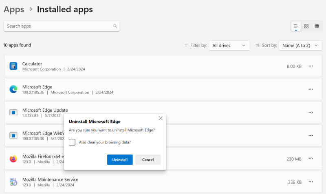This screenshot has height=194, width=326.
Task: Open more options menu for Microsoft Edge
Action: [x=311, y=89]
